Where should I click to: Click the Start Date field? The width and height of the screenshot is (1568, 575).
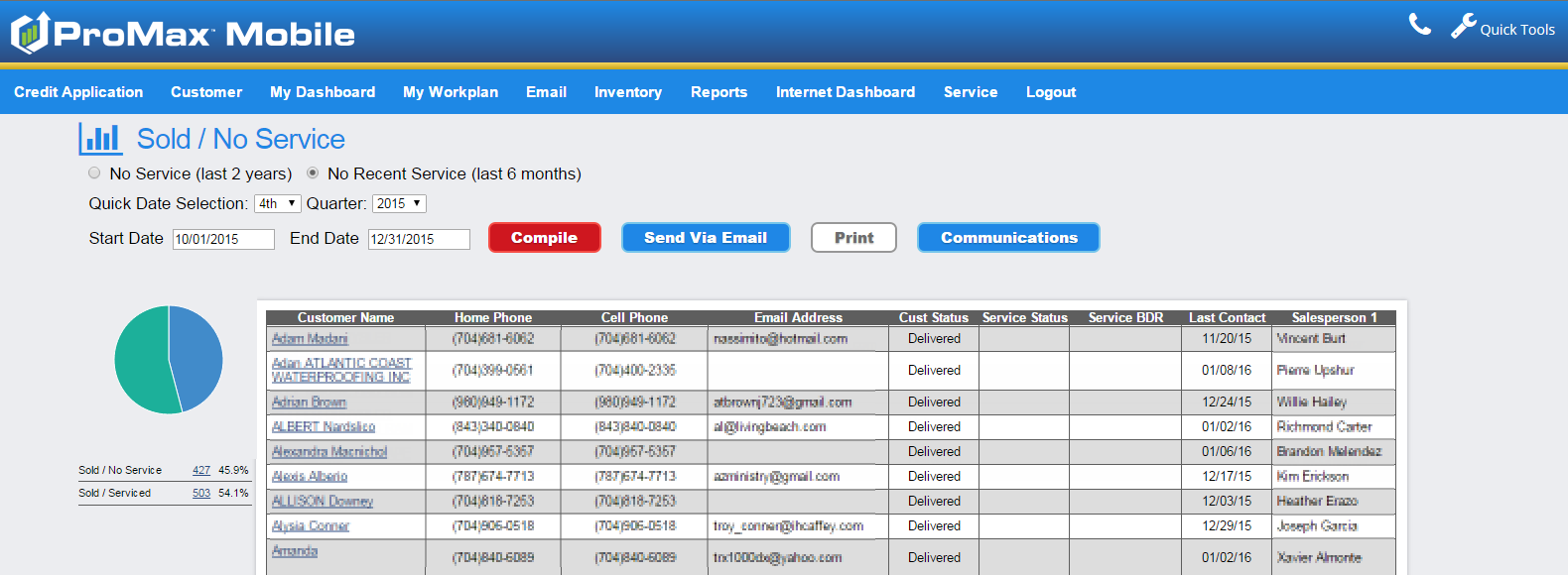click(x=223, y=239)
